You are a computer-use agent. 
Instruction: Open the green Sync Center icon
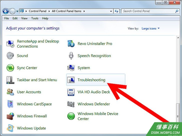click(x=10, y=68)
